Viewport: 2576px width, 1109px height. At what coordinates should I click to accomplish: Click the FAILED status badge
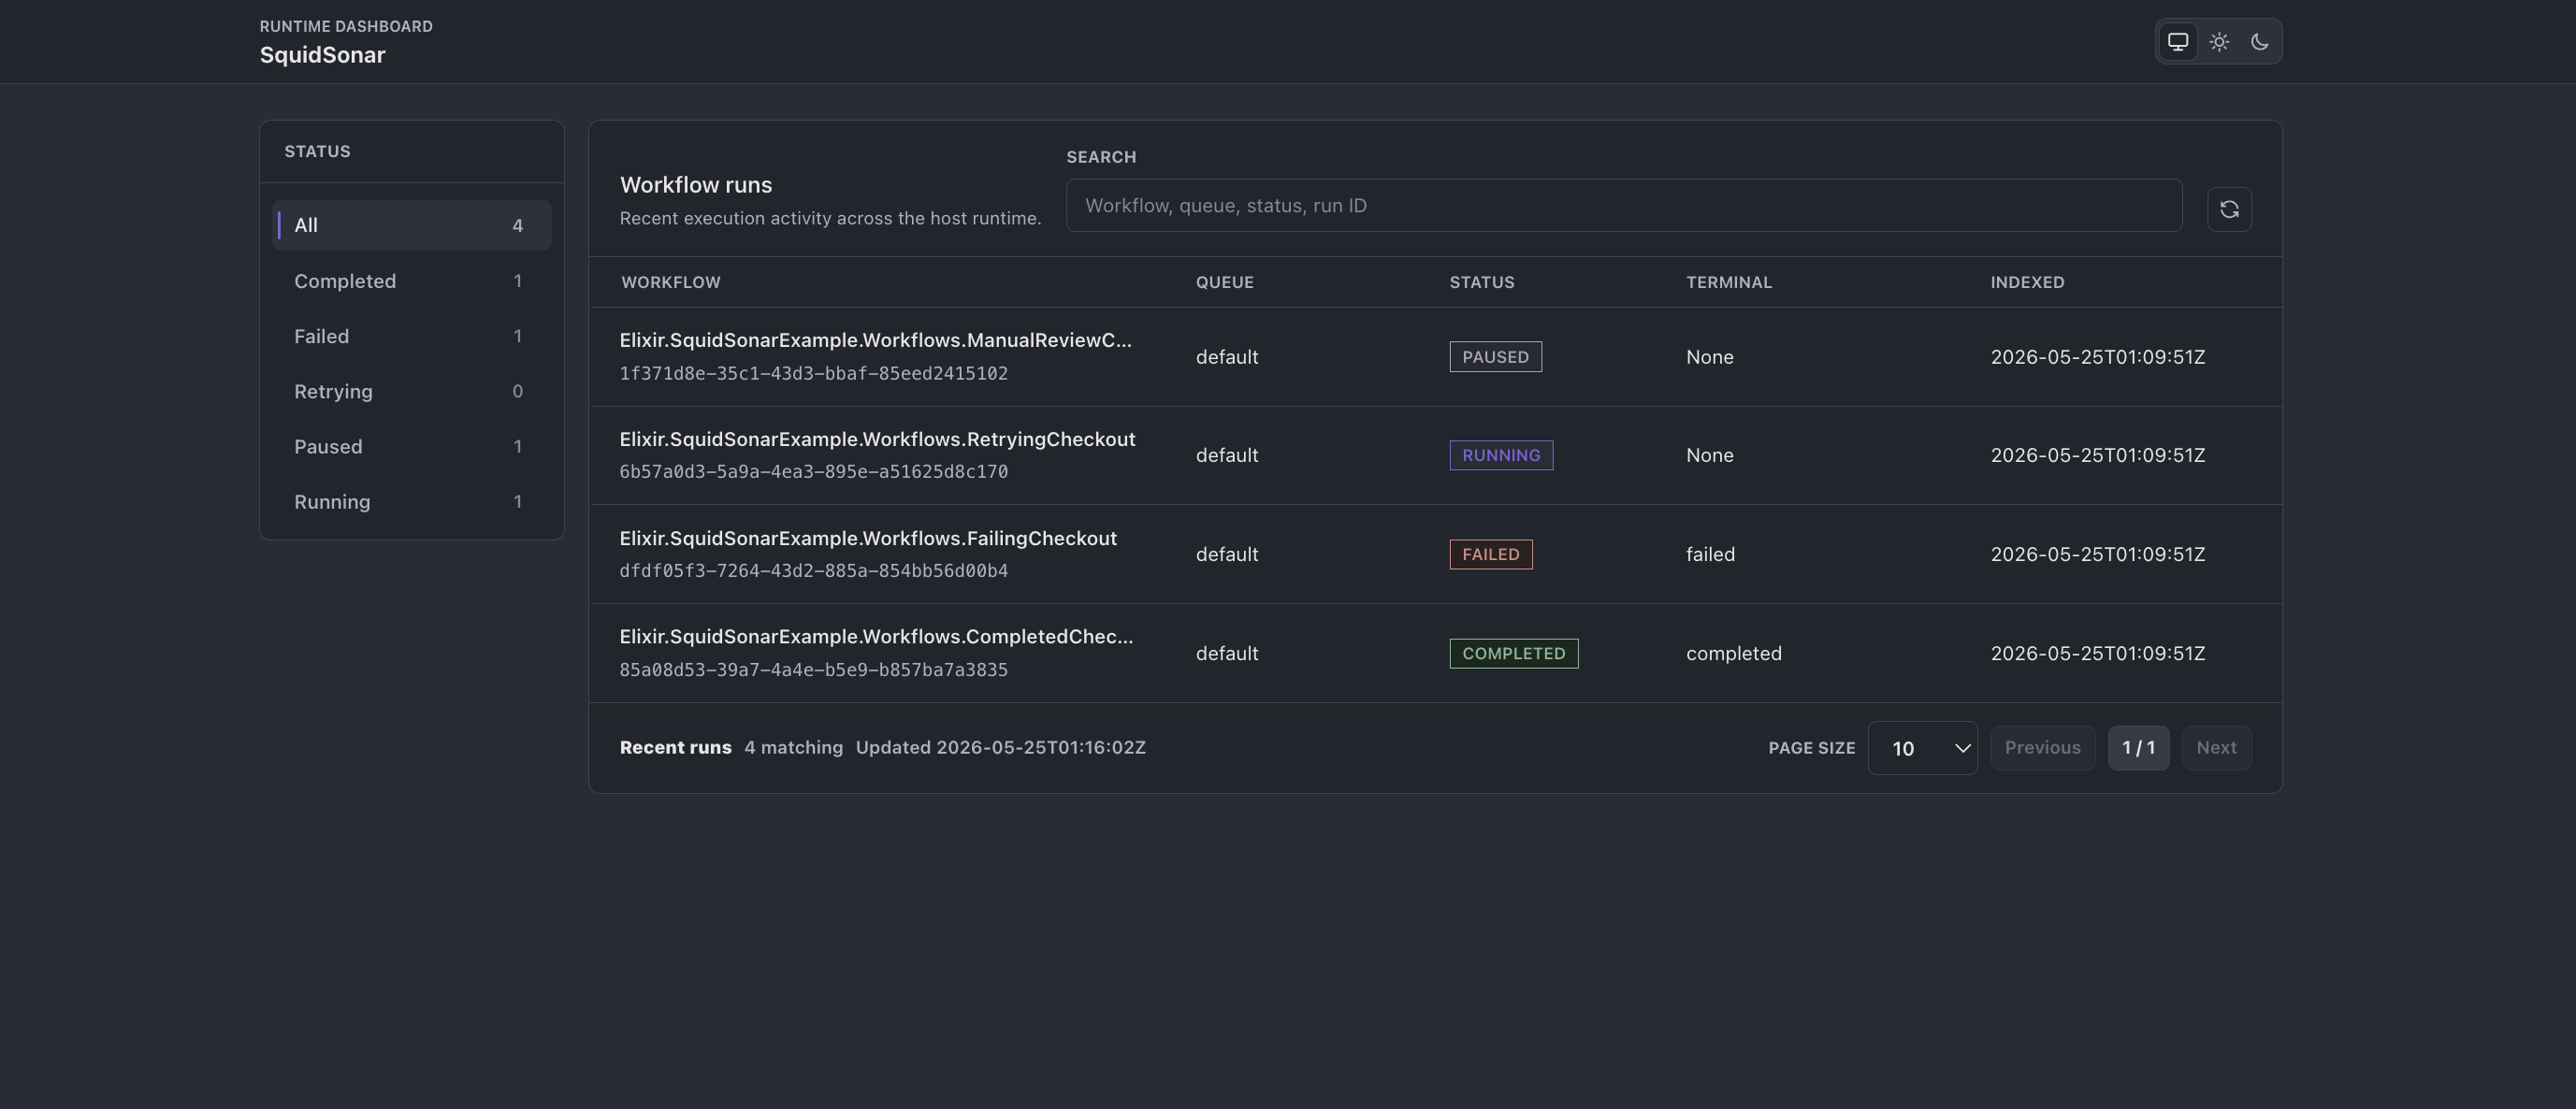(1490, 554)
